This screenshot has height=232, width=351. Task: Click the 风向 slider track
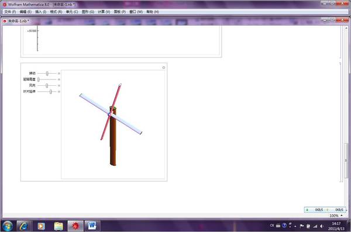(x=47, y=85)
